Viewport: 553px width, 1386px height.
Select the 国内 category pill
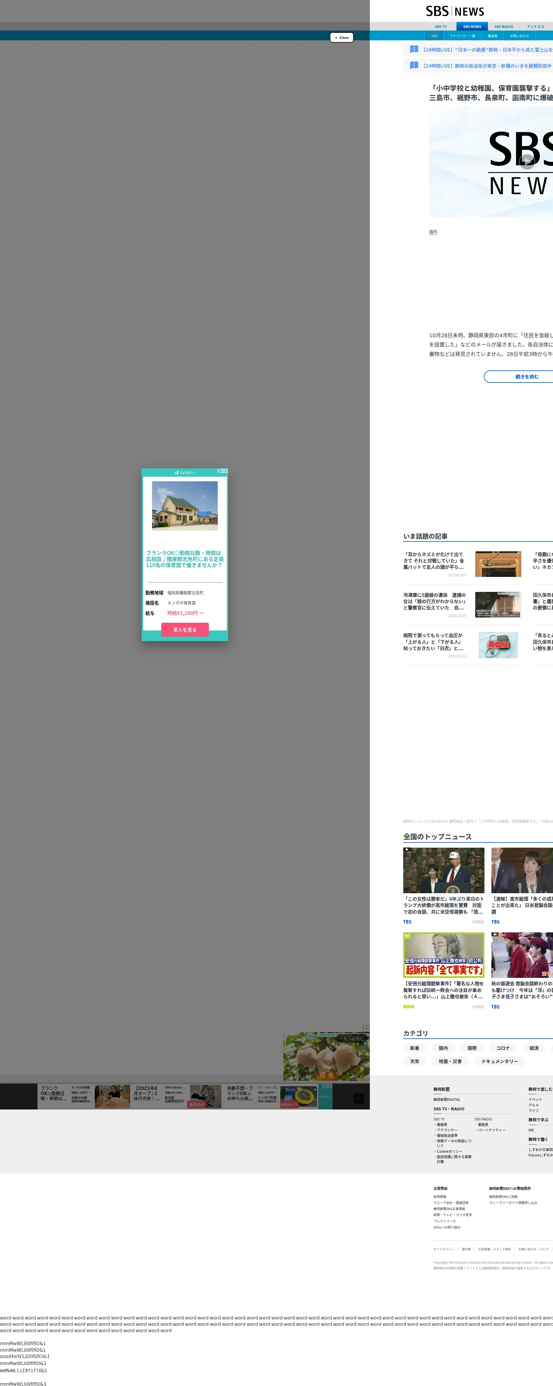click(x=443, y=1048)
